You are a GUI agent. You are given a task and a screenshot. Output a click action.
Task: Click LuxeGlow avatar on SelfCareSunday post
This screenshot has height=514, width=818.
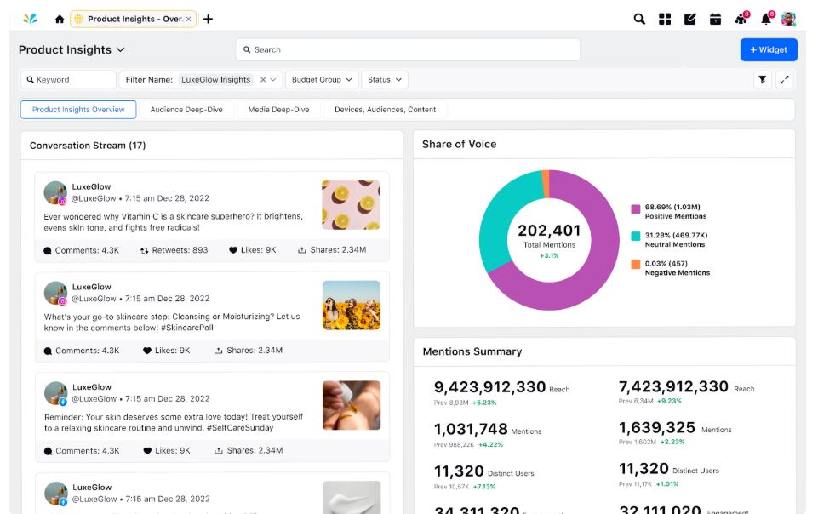tap(56, 393)
